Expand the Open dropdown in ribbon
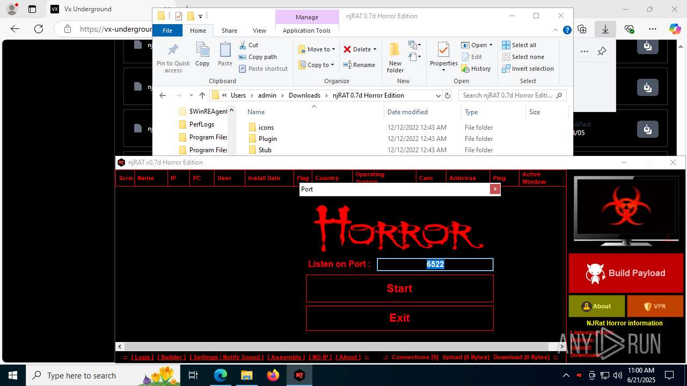Screen dimensions: 687x386 tap(477, 45)
